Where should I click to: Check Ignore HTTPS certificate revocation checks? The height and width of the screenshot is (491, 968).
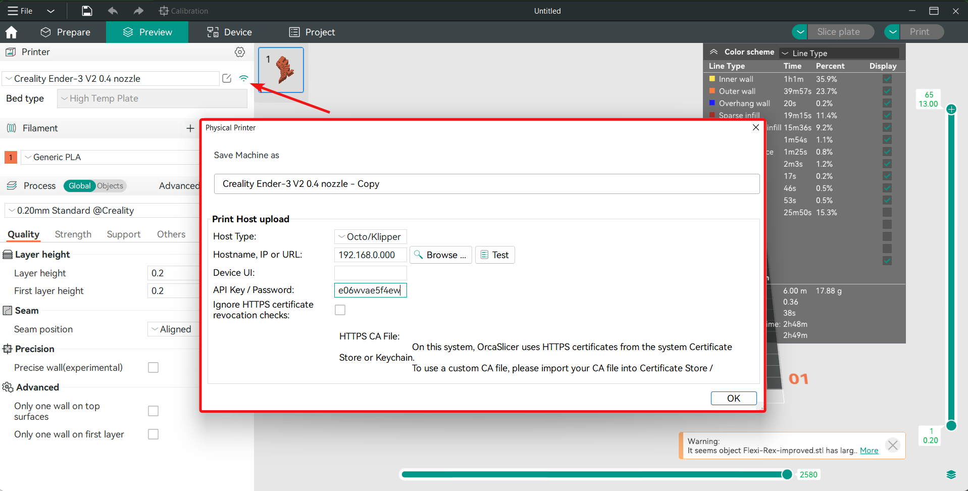click(x=340, y=310)
